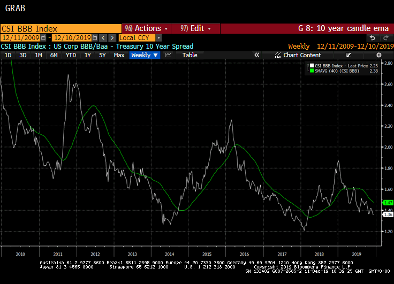Click the CSI BBB Index security field
Screen dimensions: 394x284
[61, 29]
